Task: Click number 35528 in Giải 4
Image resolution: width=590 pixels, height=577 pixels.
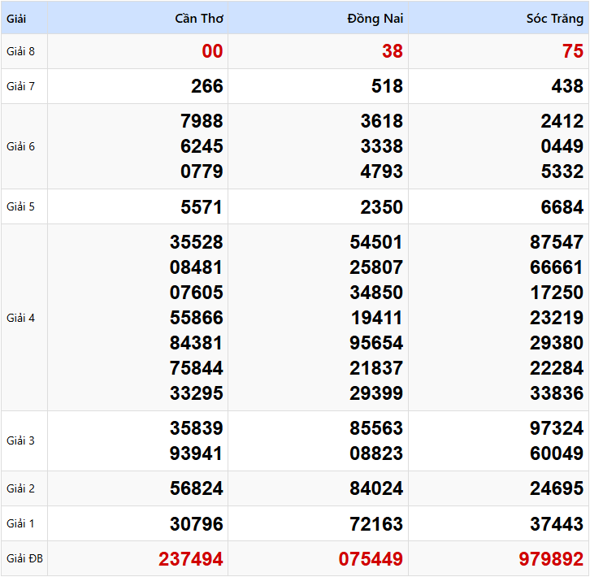Action: 197,242
